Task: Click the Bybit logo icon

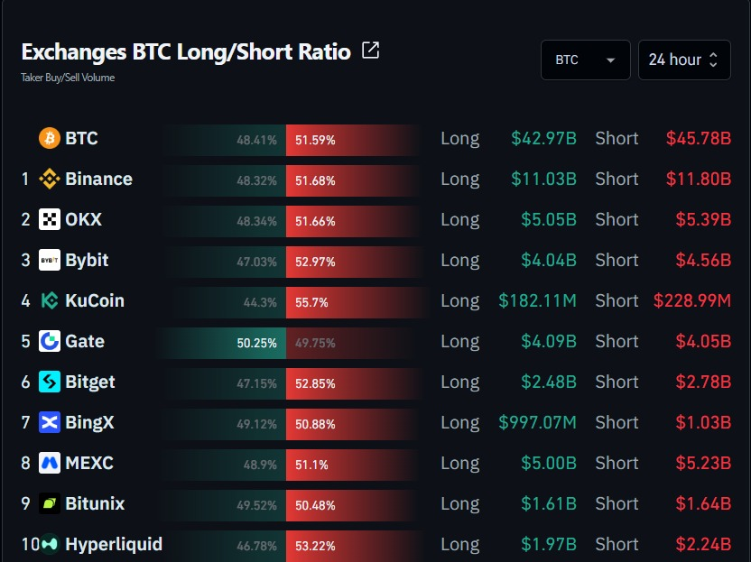Action: point(50,260)
